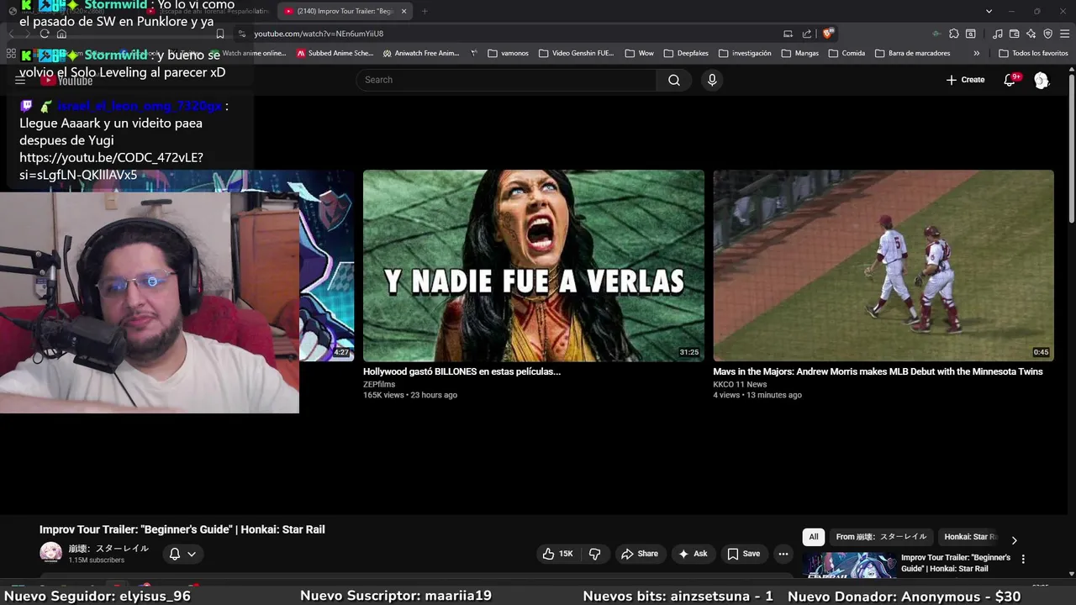Like the video with 15K likes
This screenshot has width=1076, height=605.
click(x=557, y=554)
